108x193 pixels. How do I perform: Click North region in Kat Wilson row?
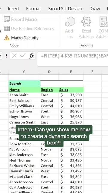[46, 149]
